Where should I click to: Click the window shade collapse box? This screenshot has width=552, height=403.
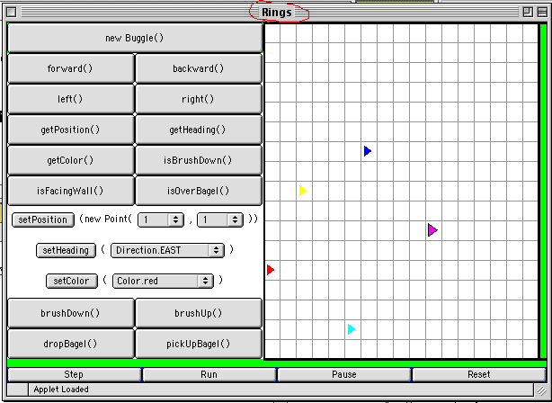(x=542, y=13)
